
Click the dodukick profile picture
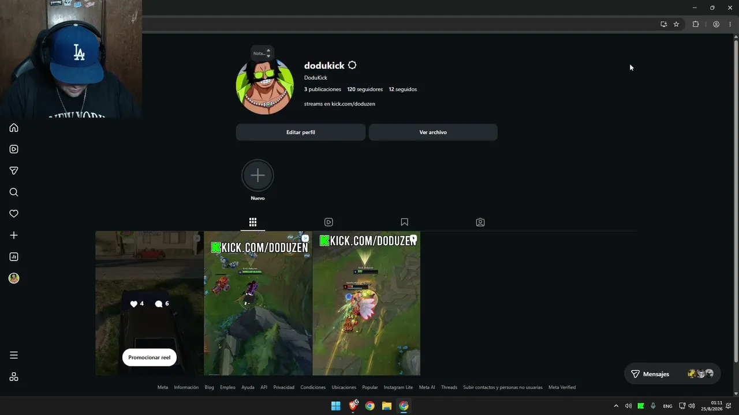264,86
